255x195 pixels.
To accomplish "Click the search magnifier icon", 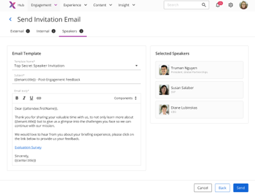I will (x=204, y=5).
